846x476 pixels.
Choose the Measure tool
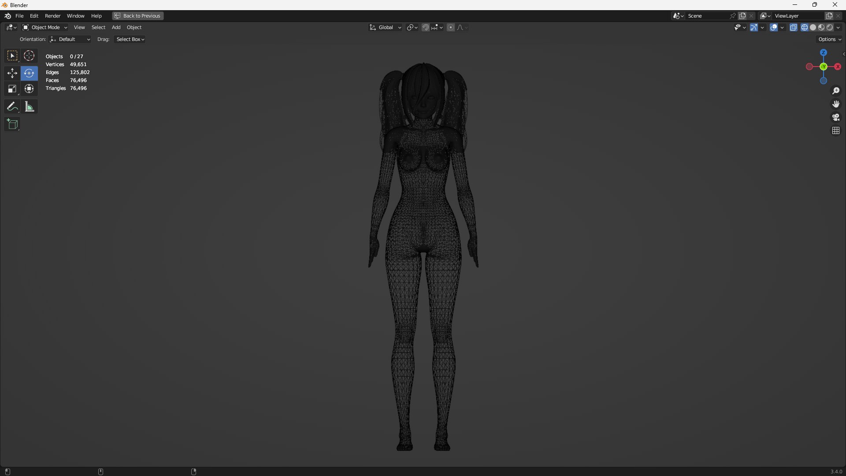pos(29,107)
